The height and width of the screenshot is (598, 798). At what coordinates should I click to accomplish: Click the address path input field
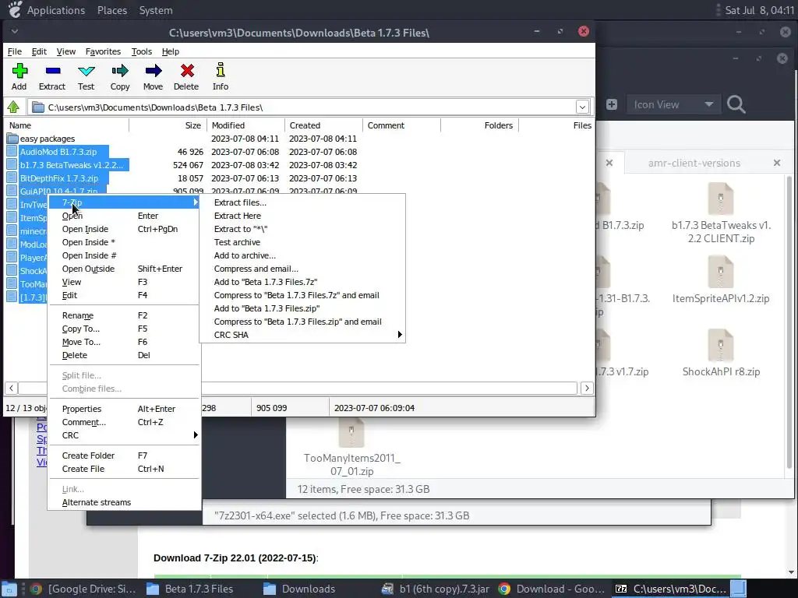click(x=303, y=107)
